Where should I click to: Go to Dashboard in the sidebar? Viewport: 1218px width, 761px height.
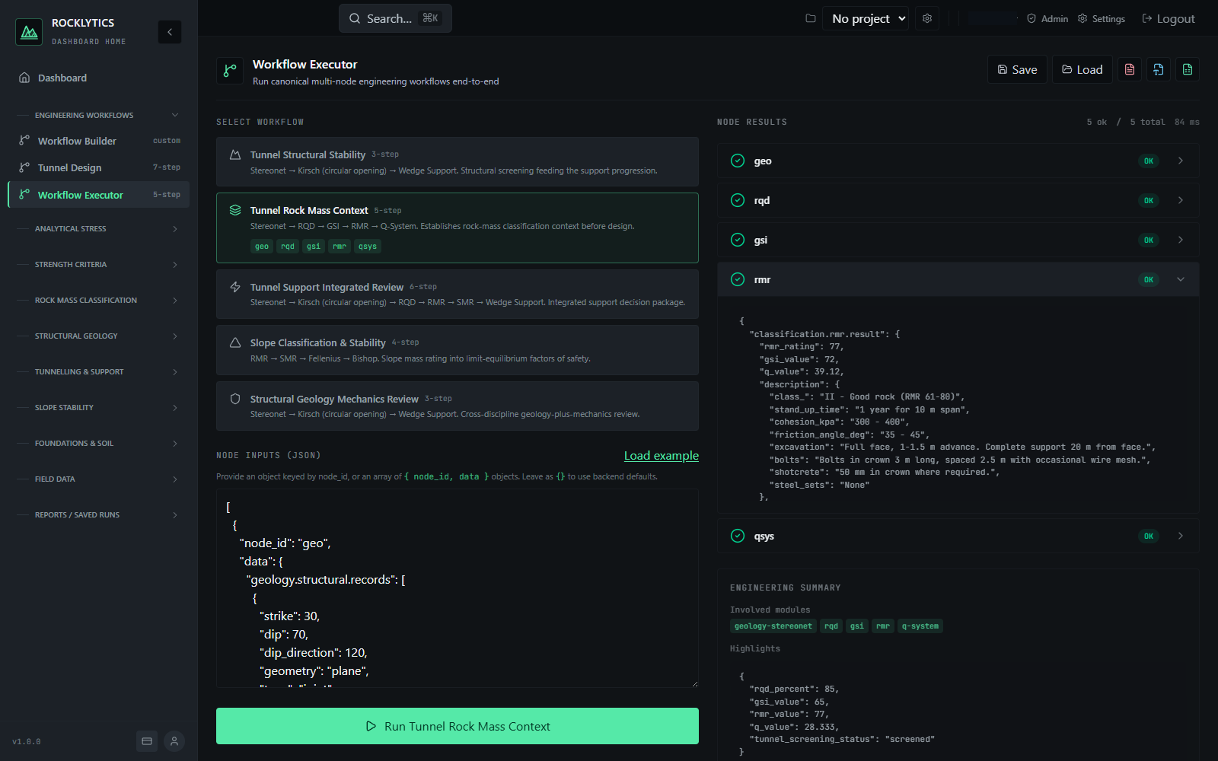pos(99,78)
